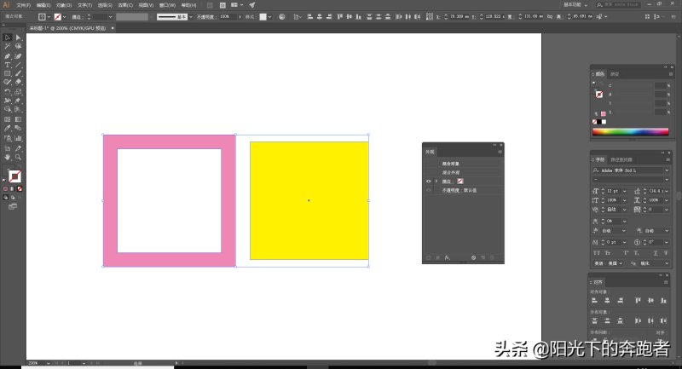Image resolution: width=682 pixels, height=369 pixels.
Task: Toggle visibility of the opacity (不透明度) appearance row
Action: pyautogui.click(x=428, y=190)
